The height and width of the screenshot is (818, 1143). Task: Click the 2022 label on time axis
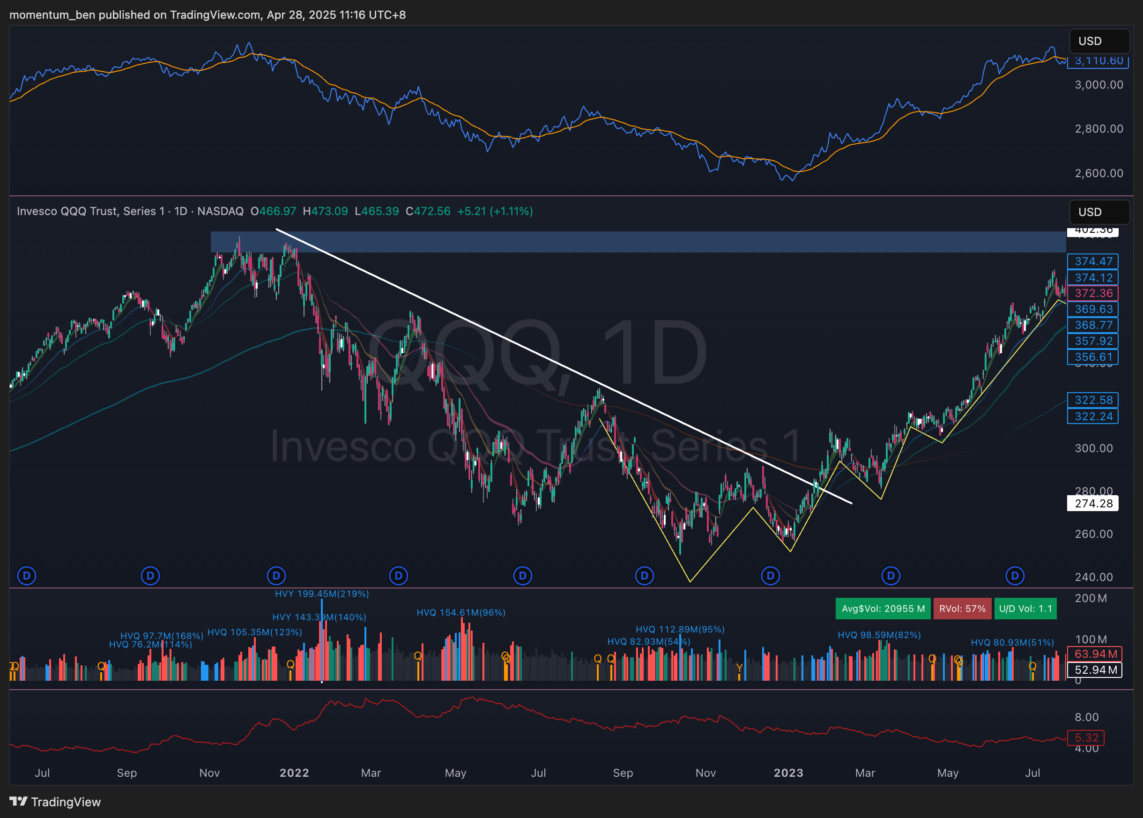click(x=294, y=773)
